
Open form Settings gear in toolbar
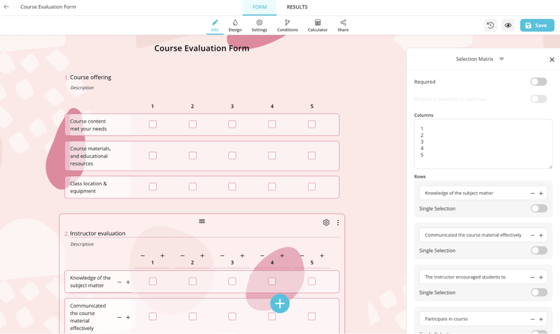point(259,25)
